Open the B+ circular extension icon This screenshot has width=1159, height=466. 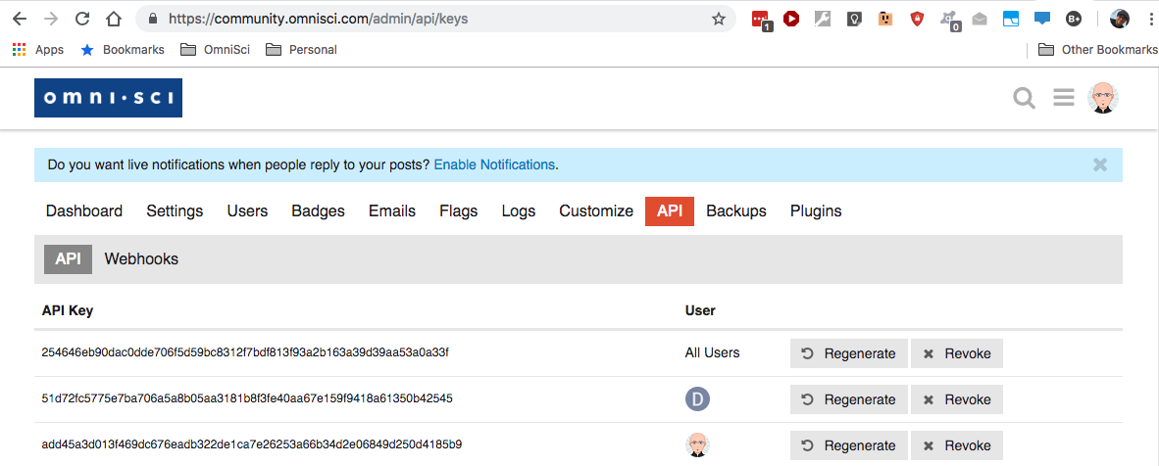(1074, 20)
